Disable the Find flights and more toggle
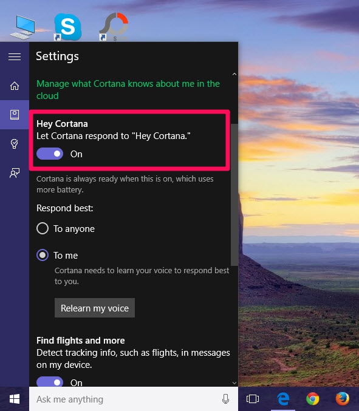This screenshot has height=411, width=359. 50,382
